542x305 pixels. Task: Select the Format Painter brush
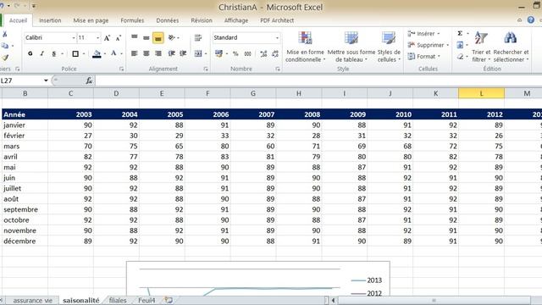click(5, 58)
